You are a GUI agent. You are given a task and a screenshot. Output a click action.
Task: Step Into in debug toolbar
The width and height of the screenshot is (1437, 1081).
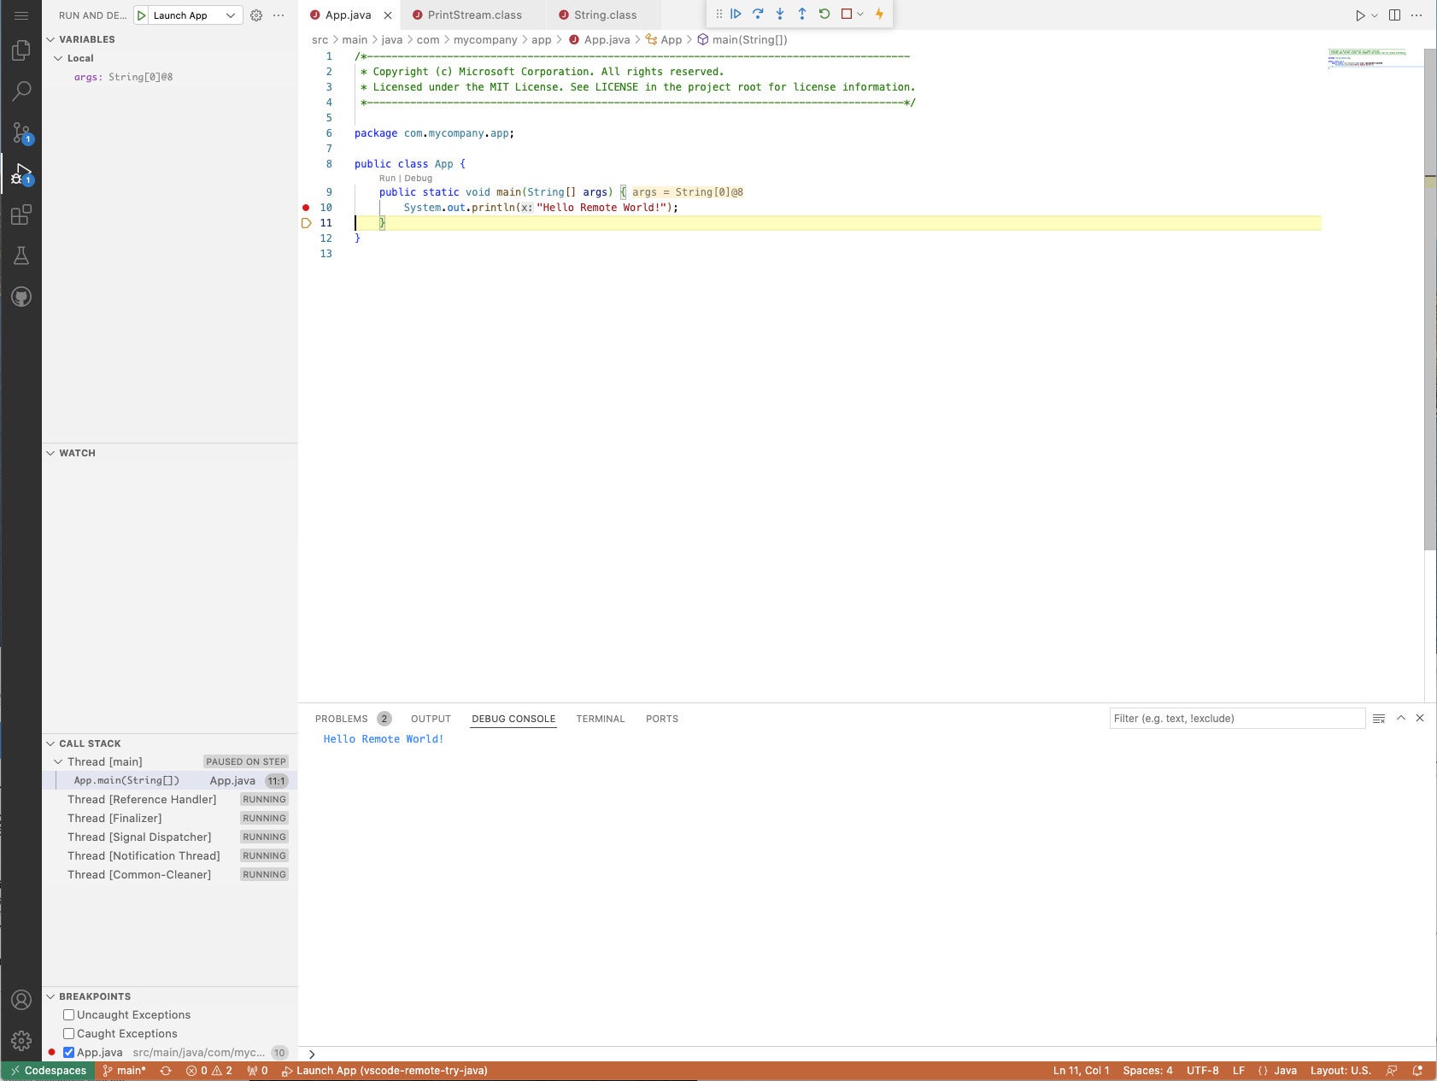tap(780, 14)
